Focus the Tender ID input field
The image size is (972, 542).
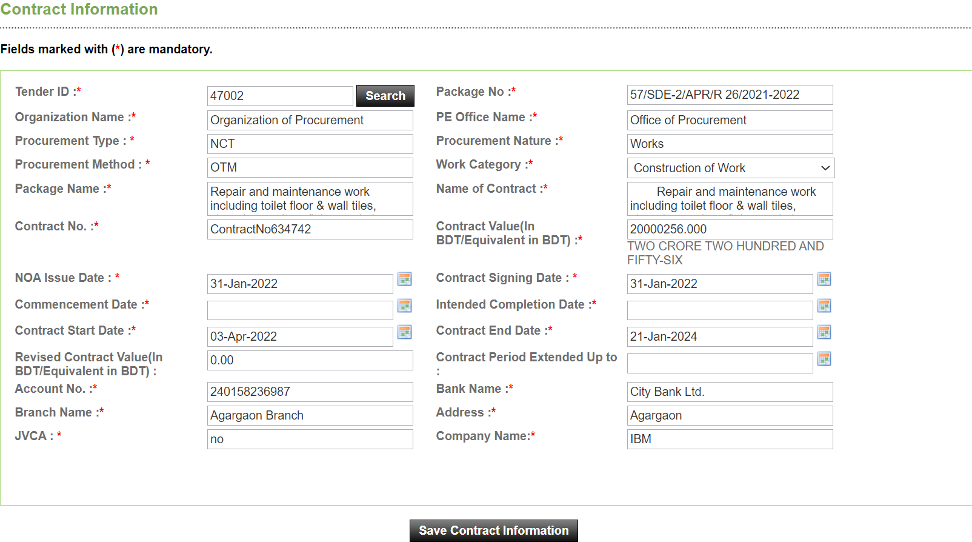click(280, 96)
